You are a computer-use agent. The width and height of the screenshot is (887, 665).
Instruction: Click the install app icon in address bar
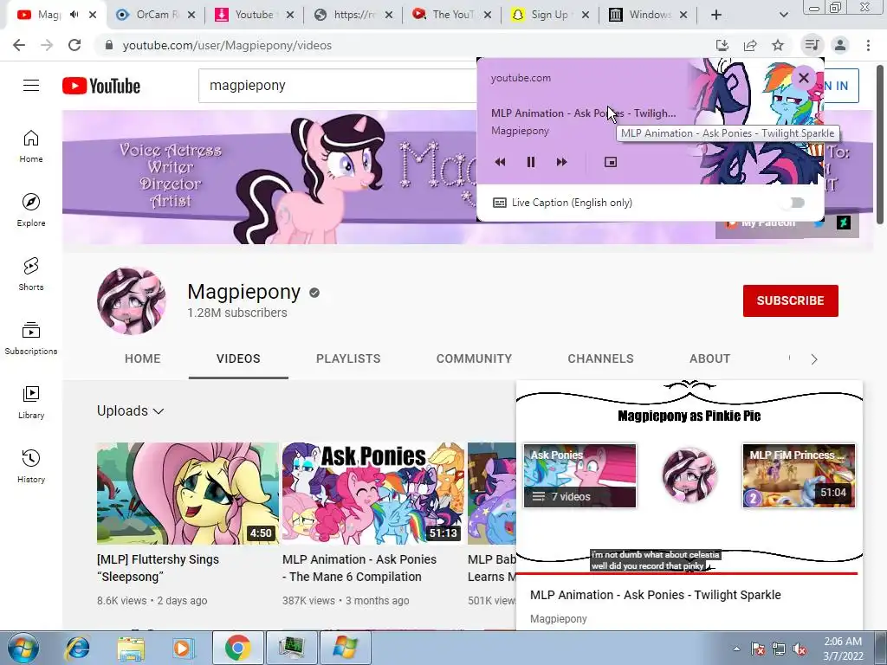pyautogui.click(x=722, y=45)
